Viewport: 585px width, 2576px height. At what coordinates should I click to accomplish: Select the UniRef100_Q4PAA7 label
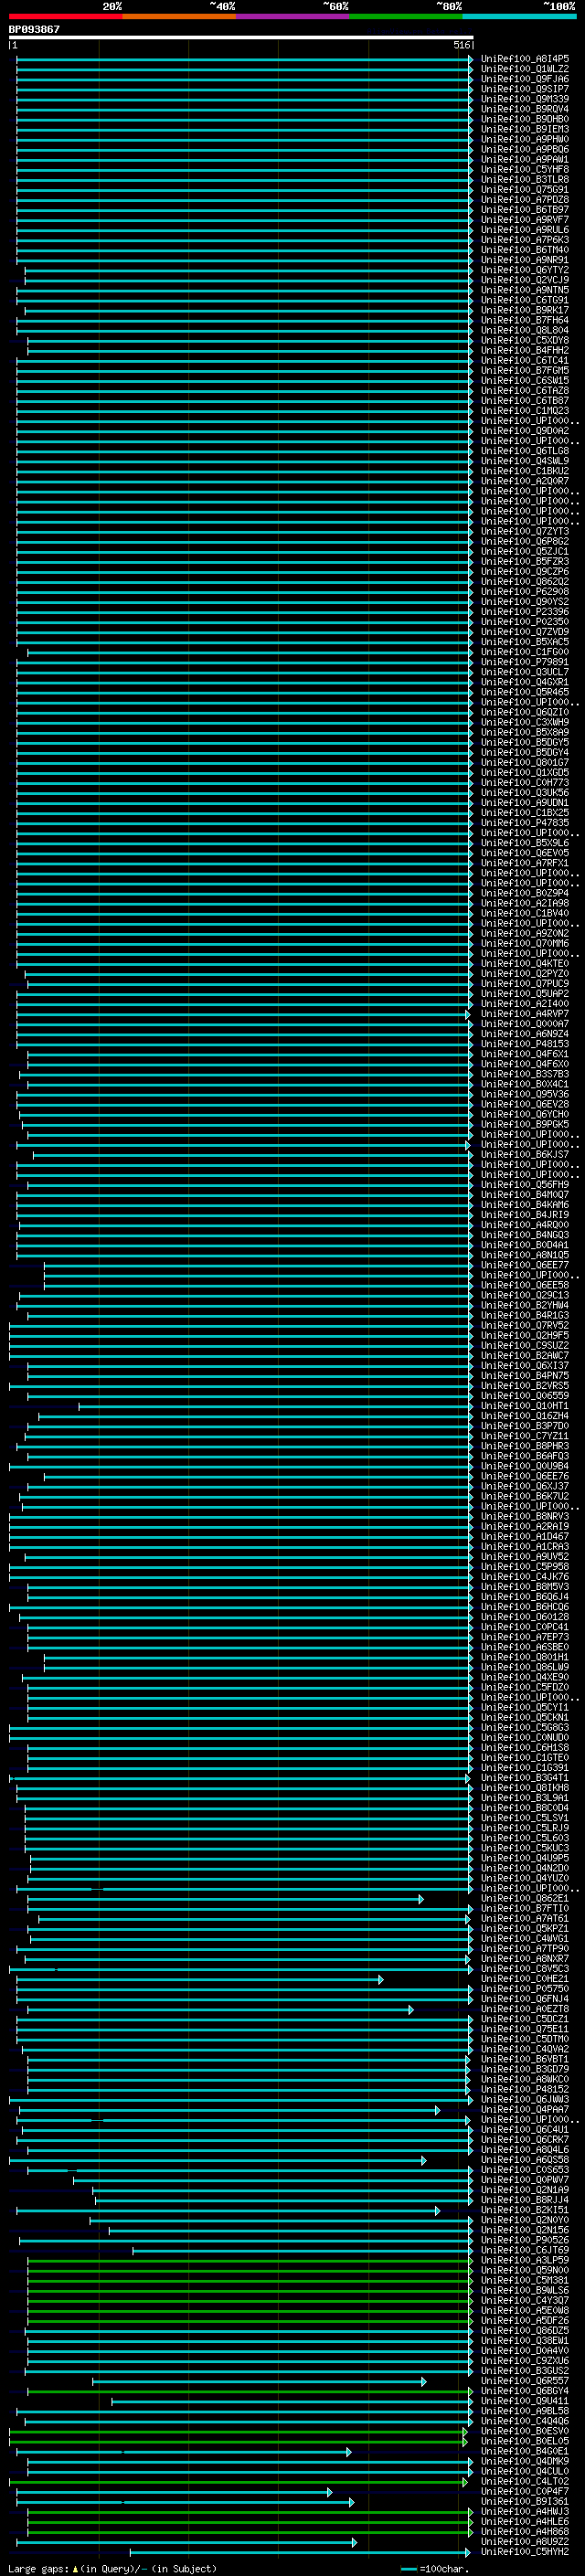coord(525,2109)
